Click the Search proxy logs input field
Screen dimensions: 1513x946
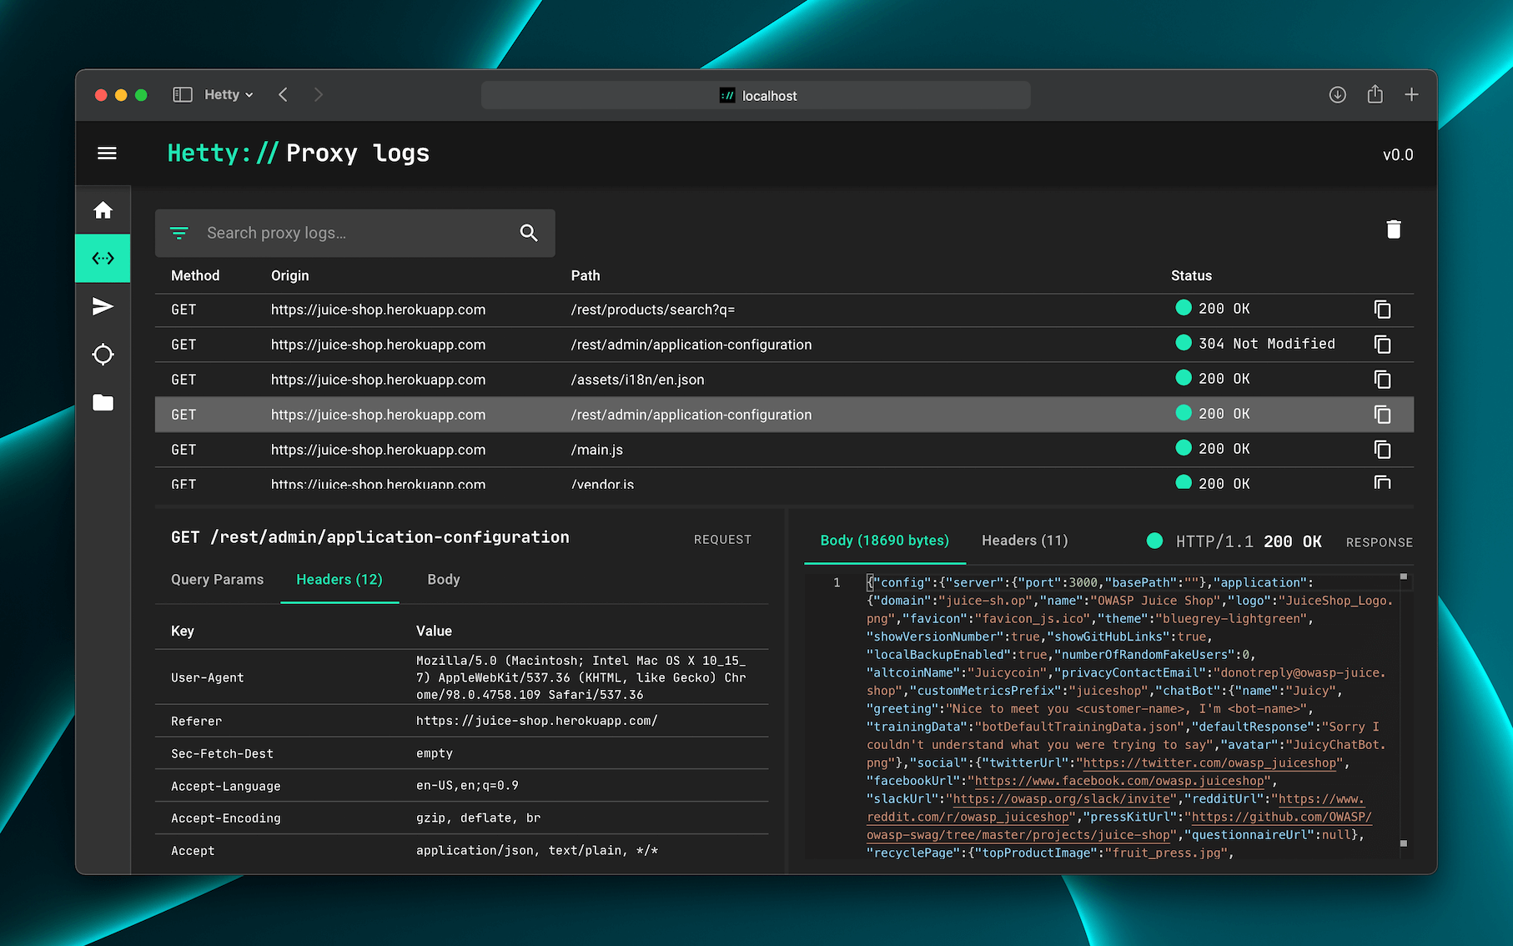coord(334,233)
